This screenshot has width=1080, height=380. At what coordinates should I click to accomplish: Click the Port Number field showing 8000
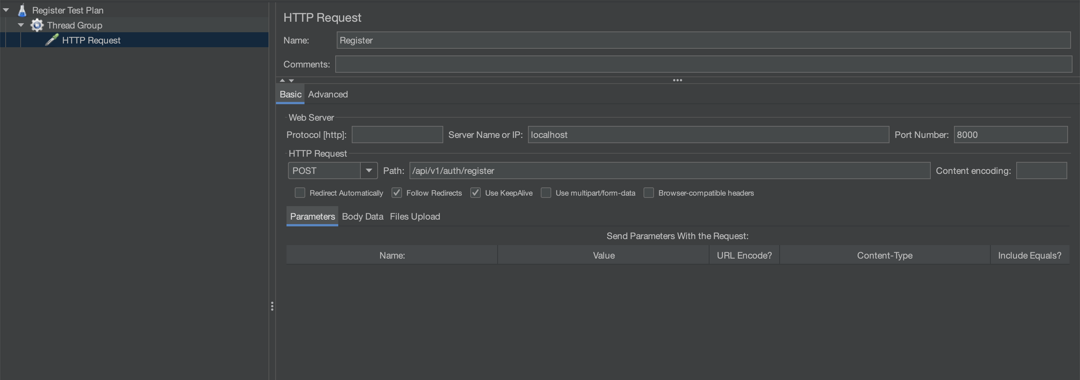pos(1010,135)
